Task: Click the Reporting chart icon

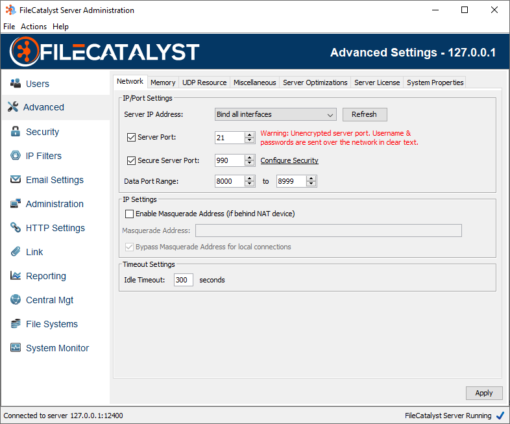Action: 16,275
